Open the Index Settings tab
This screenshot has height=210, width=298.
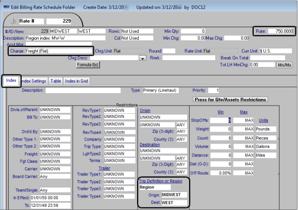pyautogui.click(x=34, y=81)
